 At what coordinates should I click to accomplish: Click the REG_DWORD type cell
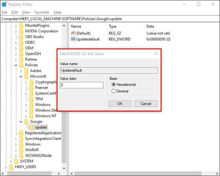[x=119, y=39]
